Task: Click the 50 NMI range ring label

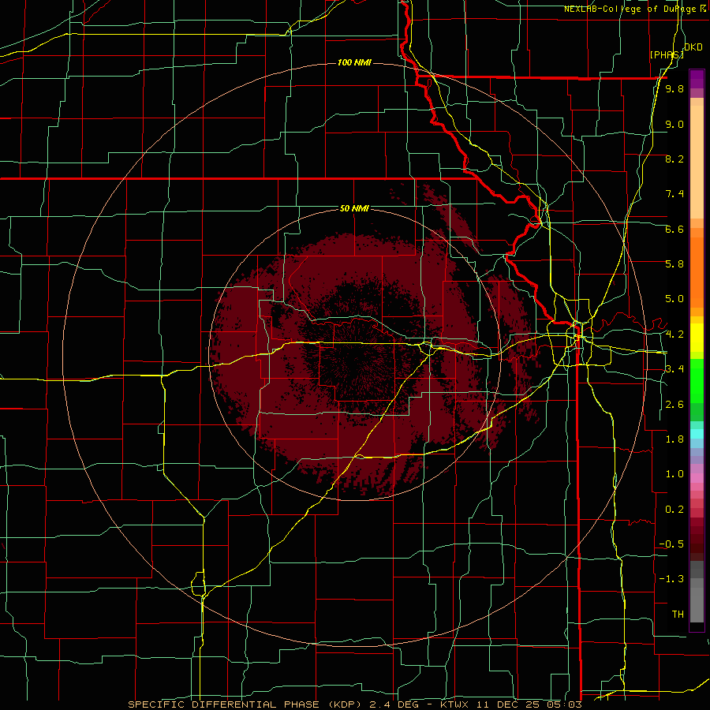Action: click(354, 208)
